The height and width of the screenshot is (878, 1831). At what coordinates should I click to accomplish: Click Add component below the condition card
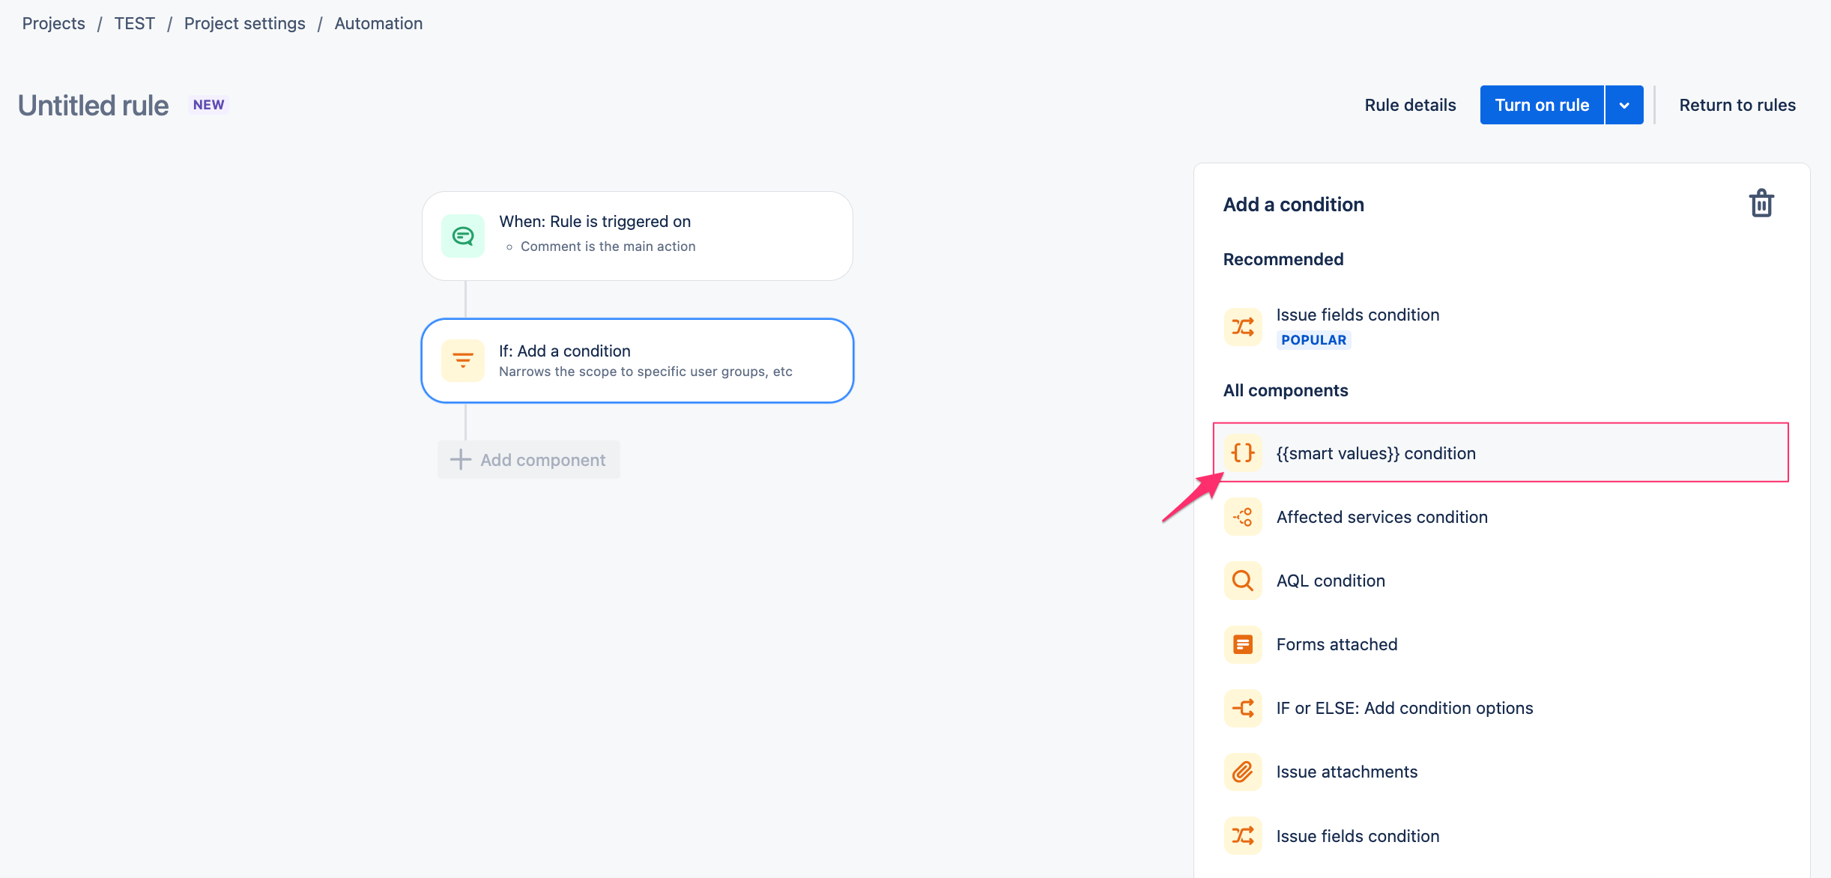point(528,459)
